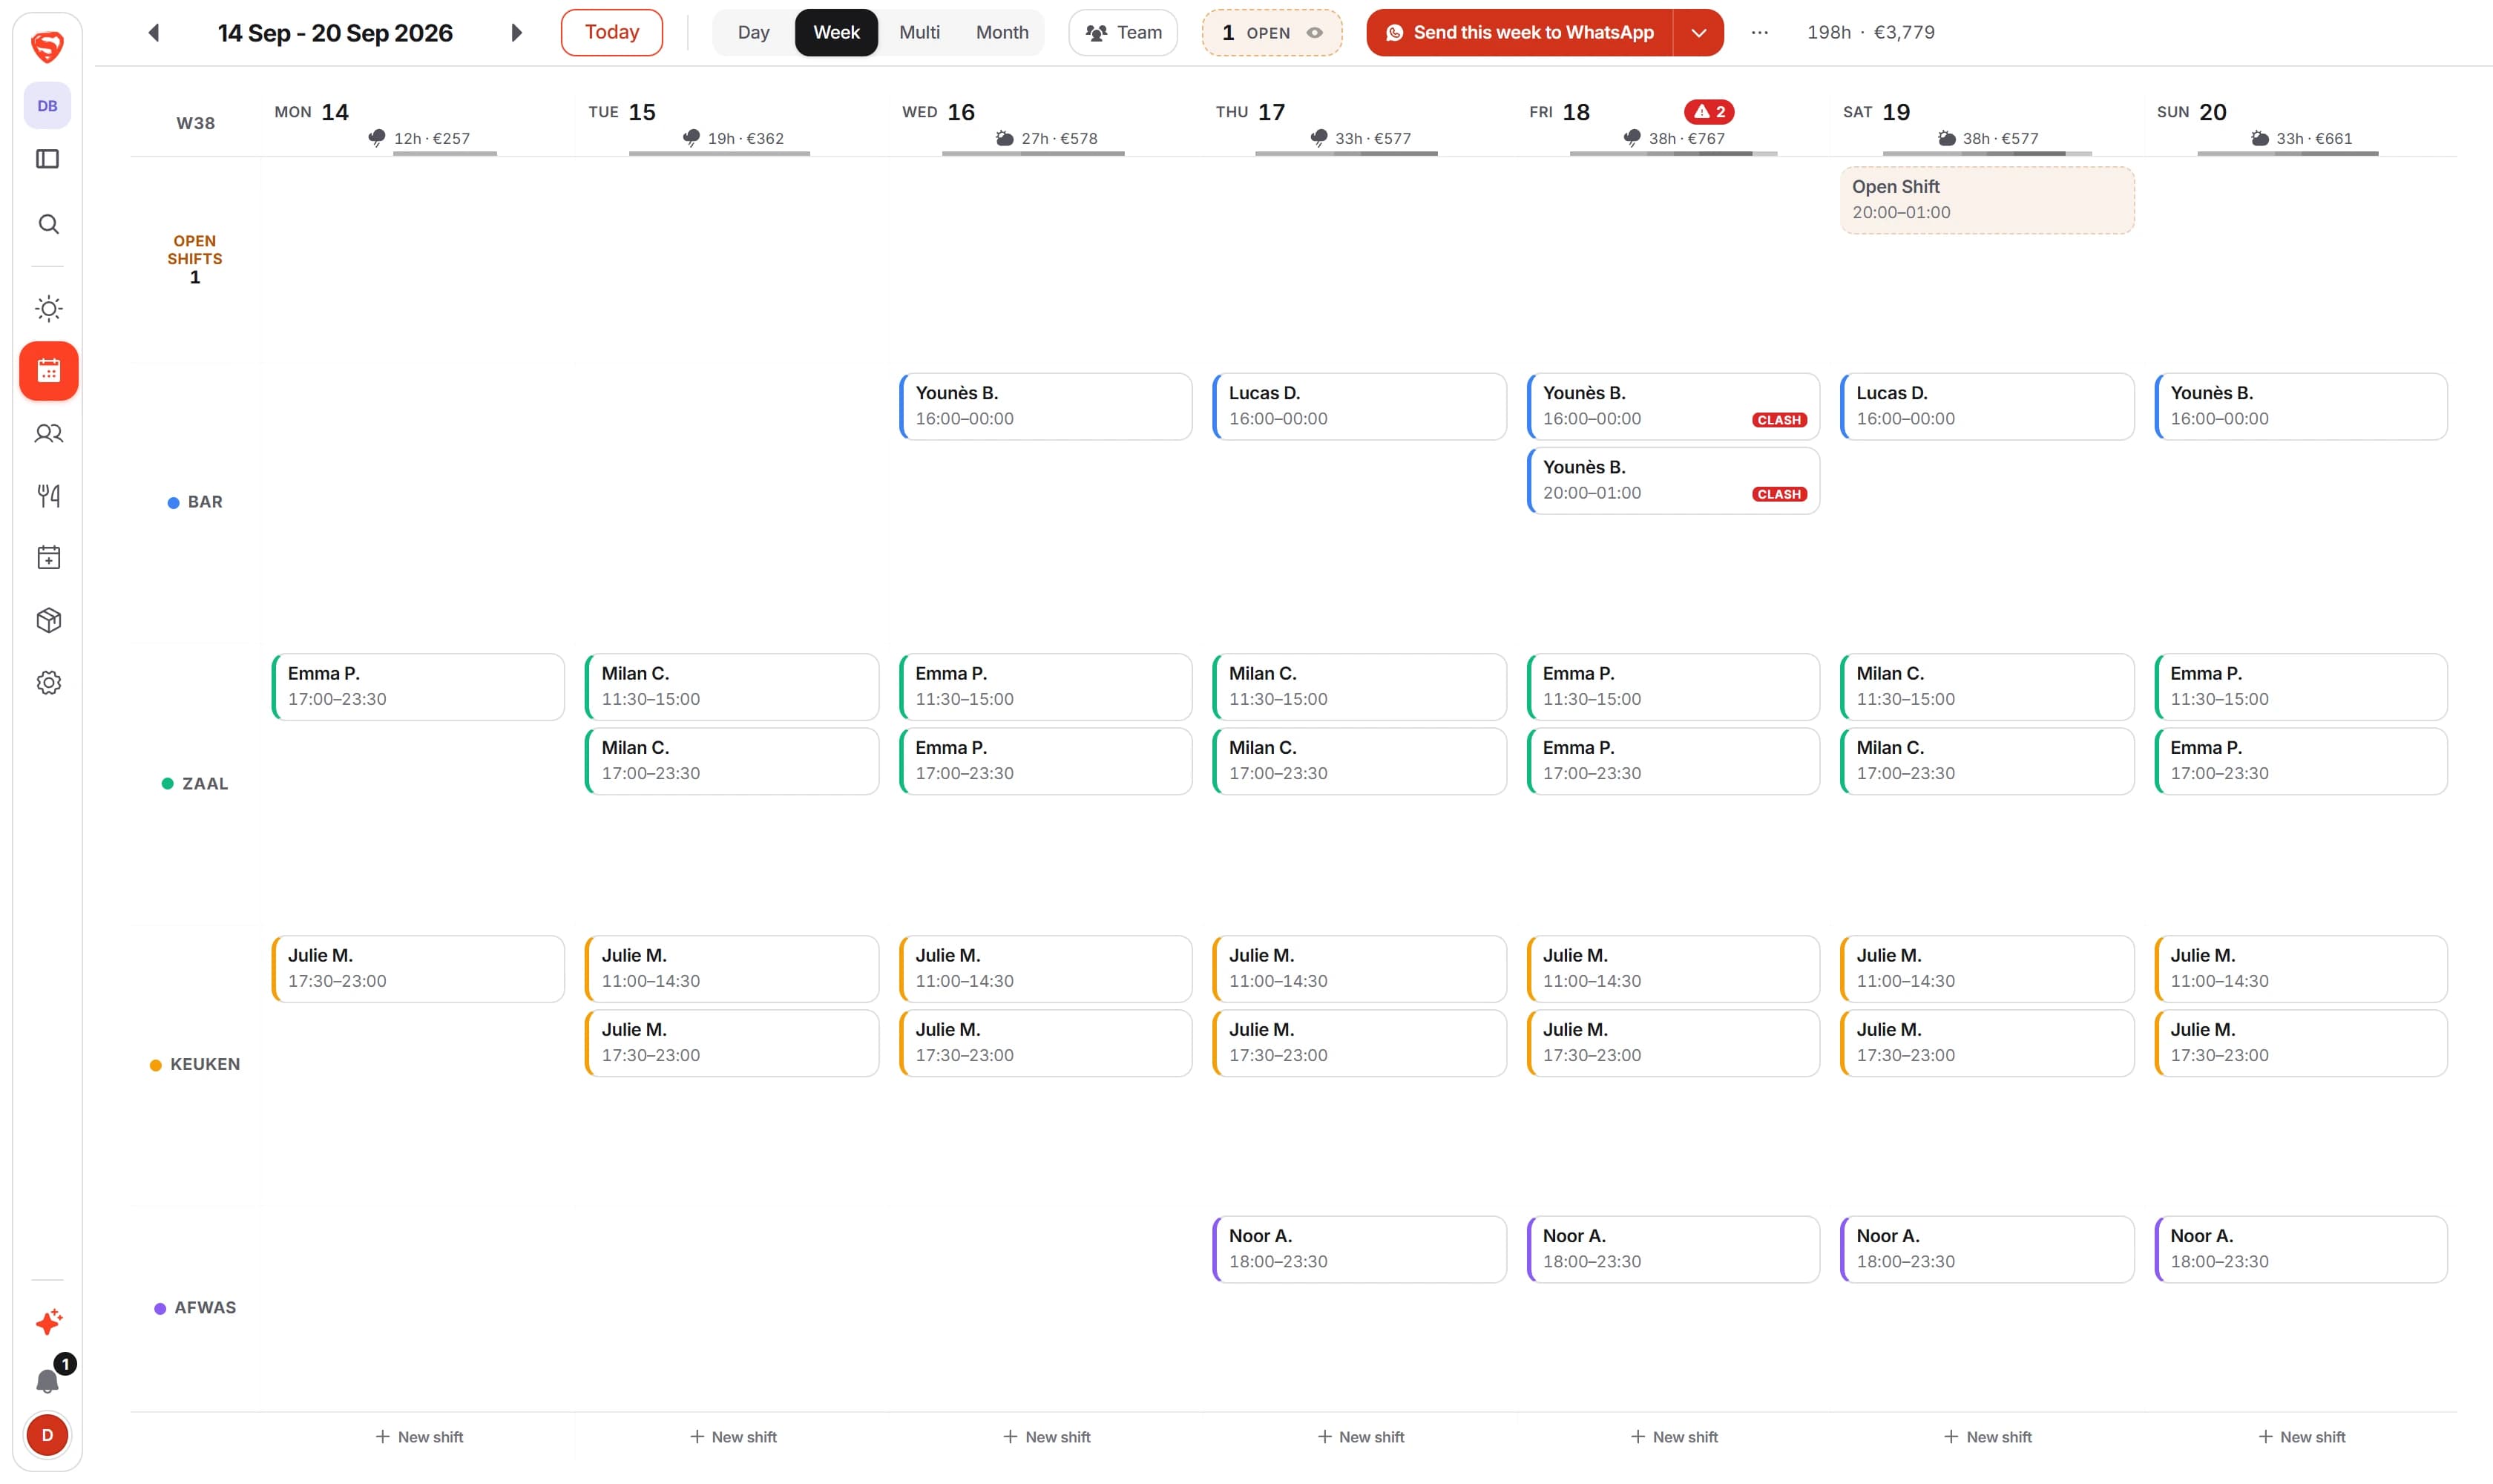Add New shift on Thursday
Viewport: 2493px width, 1484px height.
coord(1361,1437)
